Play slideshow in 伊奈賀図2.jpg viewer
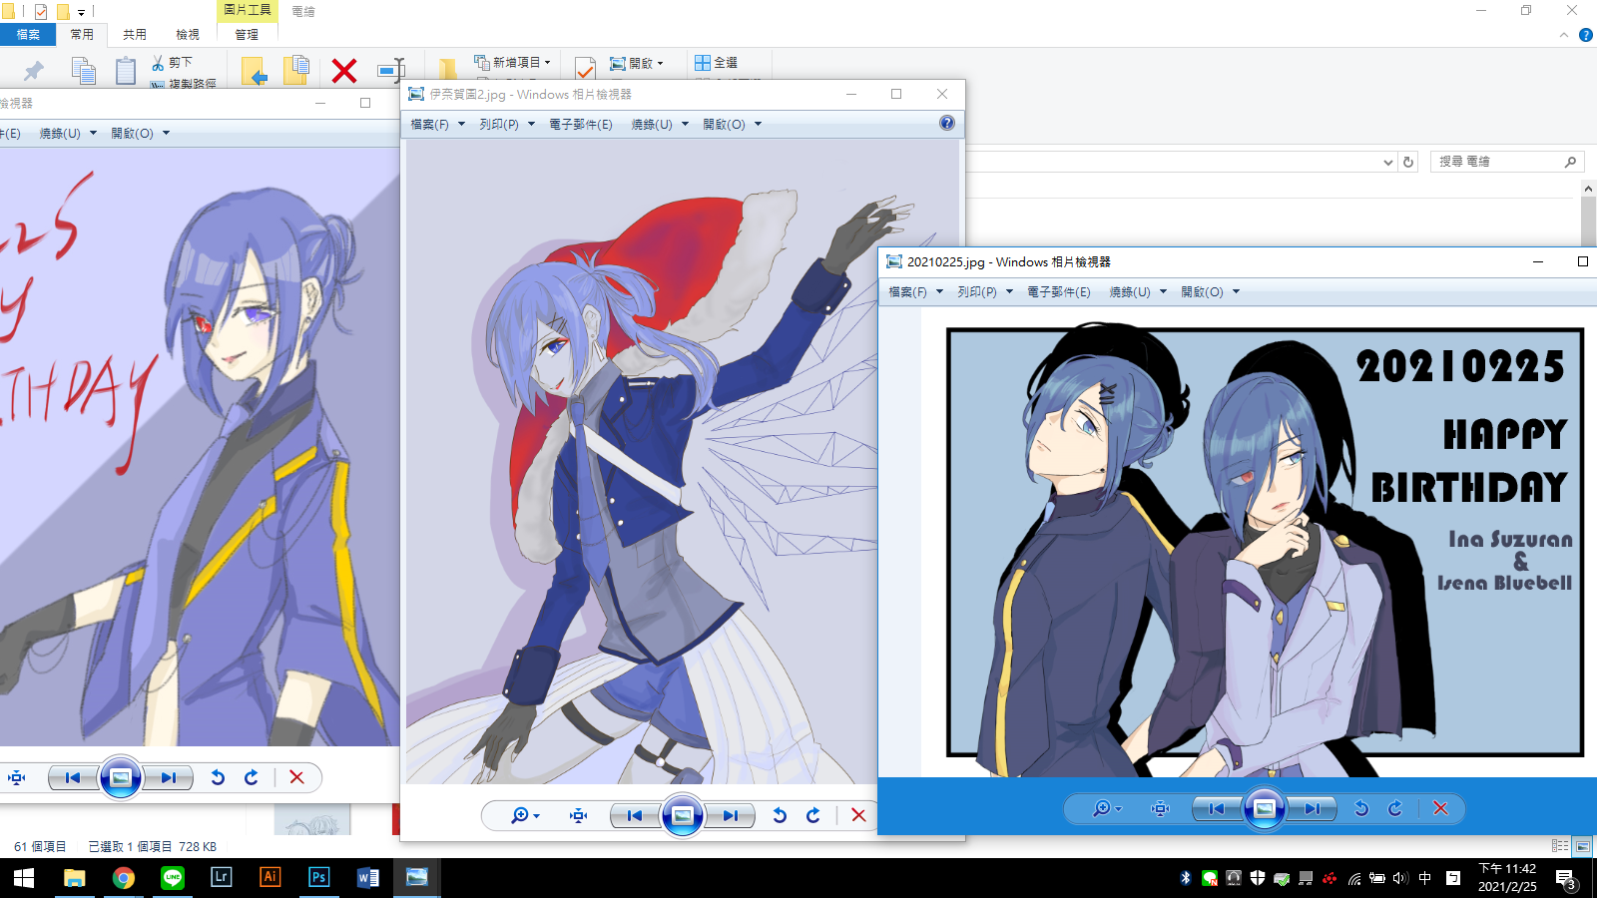The image size is (1597, 898). click(x=683, y=815)
